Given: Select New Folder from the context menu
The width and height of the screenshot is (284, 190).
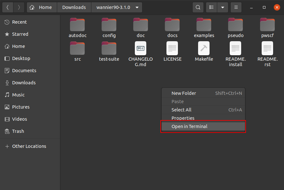Looking at the screenshot, I should [x=184, y=93].
